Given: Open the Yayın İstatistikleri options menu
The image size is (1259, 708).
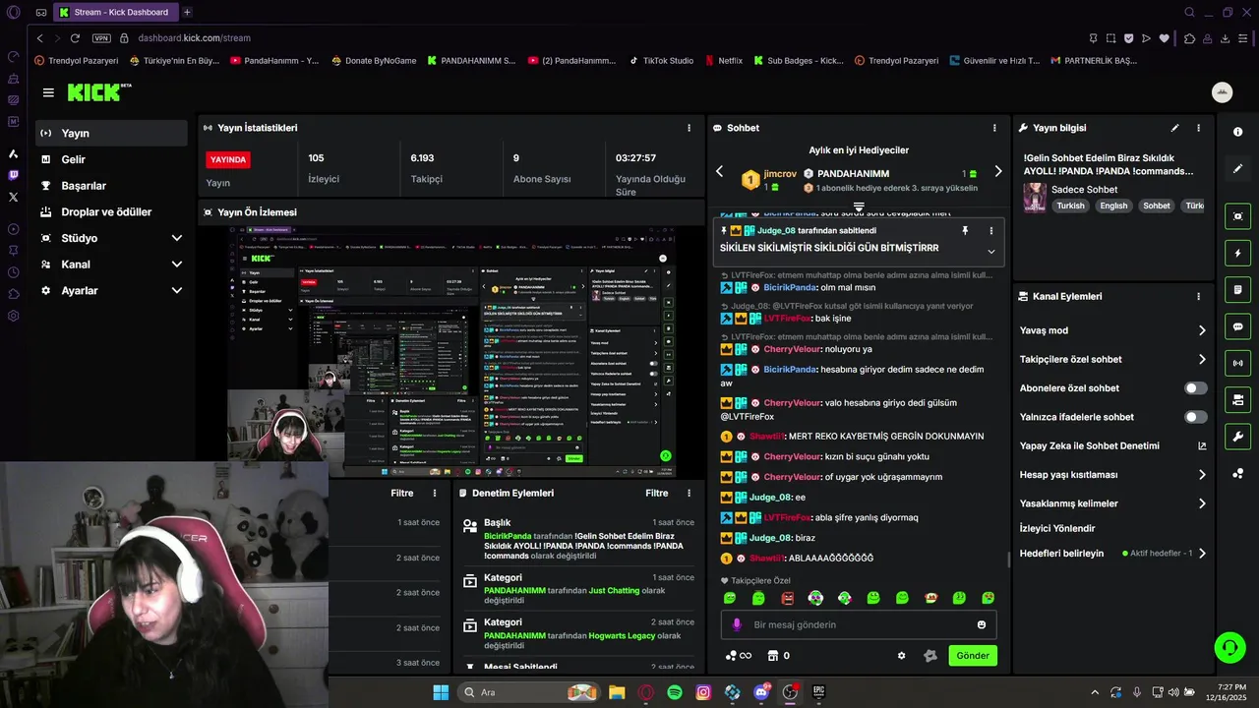Looking at the screenshot, I should [689, 128].
